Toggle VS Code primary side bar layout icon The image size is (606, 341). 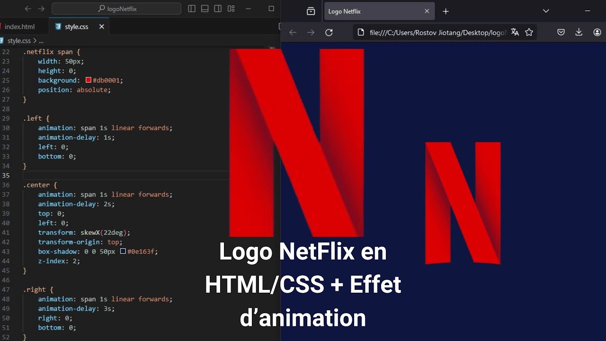point(192,9)
